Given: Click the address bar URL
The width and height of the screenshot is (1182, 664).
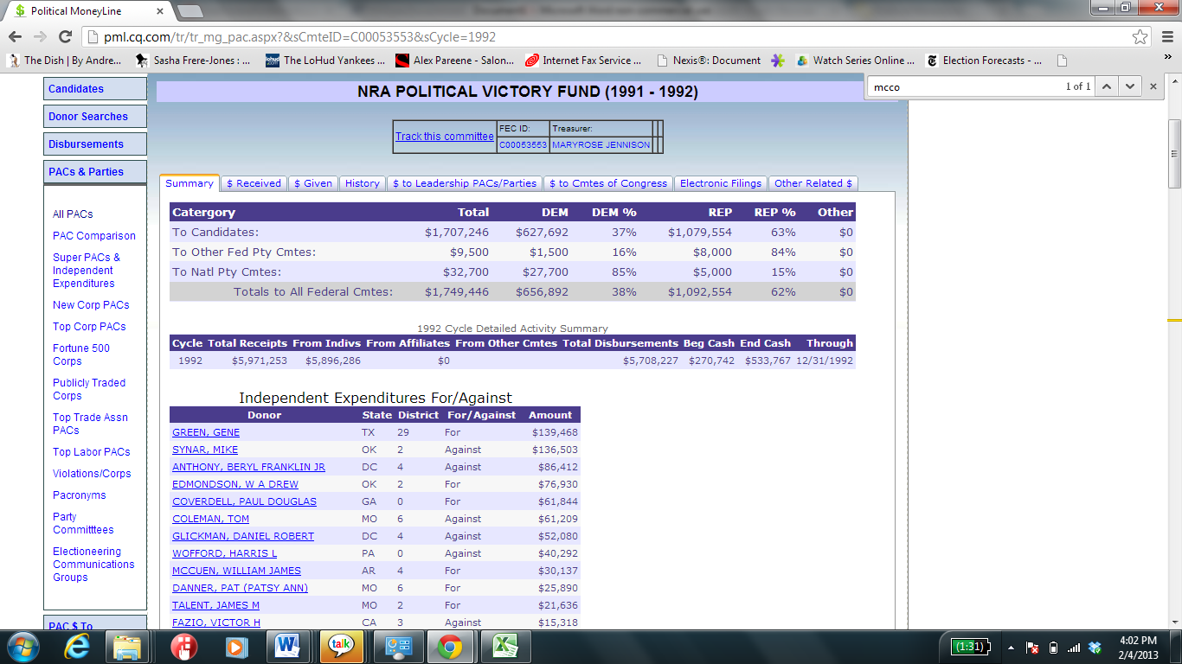Looking at the screenshot, I should tap(299, 37).
